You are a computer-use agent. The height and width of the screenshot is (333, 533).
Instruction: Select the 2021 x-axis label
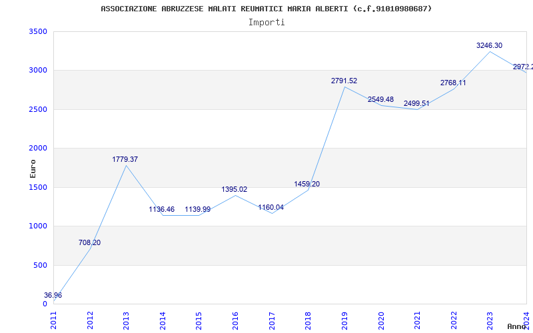pyautogui.click(x=417, y=320)
